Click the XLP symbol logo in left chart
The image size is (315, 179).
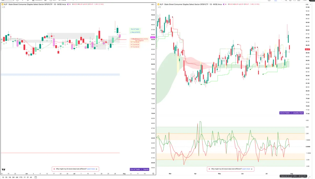pyautogui.click(x=2, y=4)
